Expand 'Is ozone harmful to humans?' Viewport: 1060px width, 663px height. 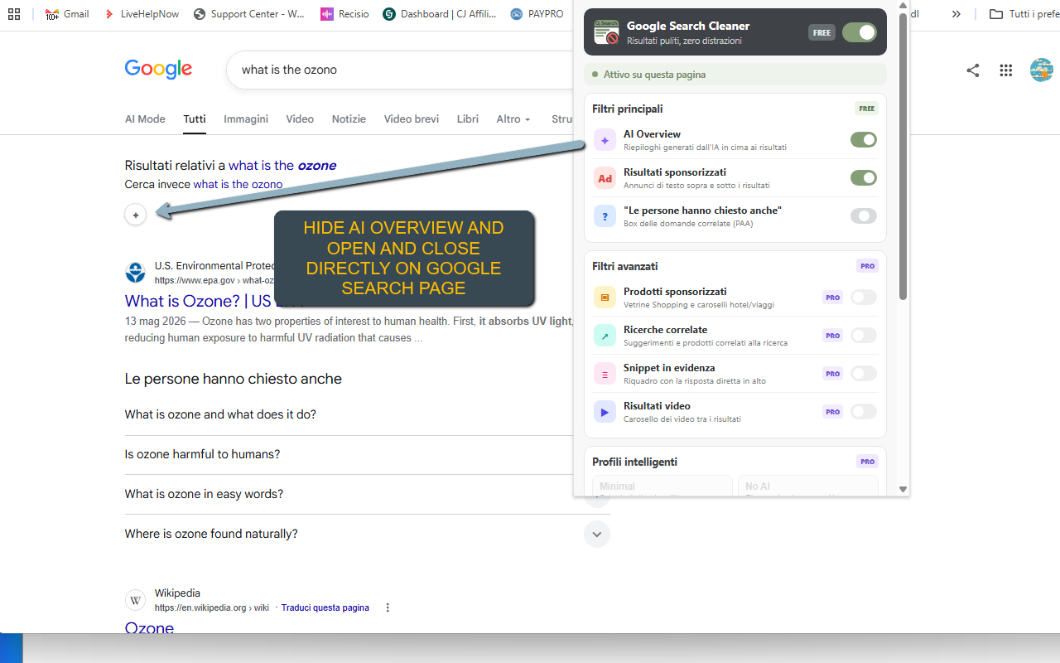click(x=367, y=454)
